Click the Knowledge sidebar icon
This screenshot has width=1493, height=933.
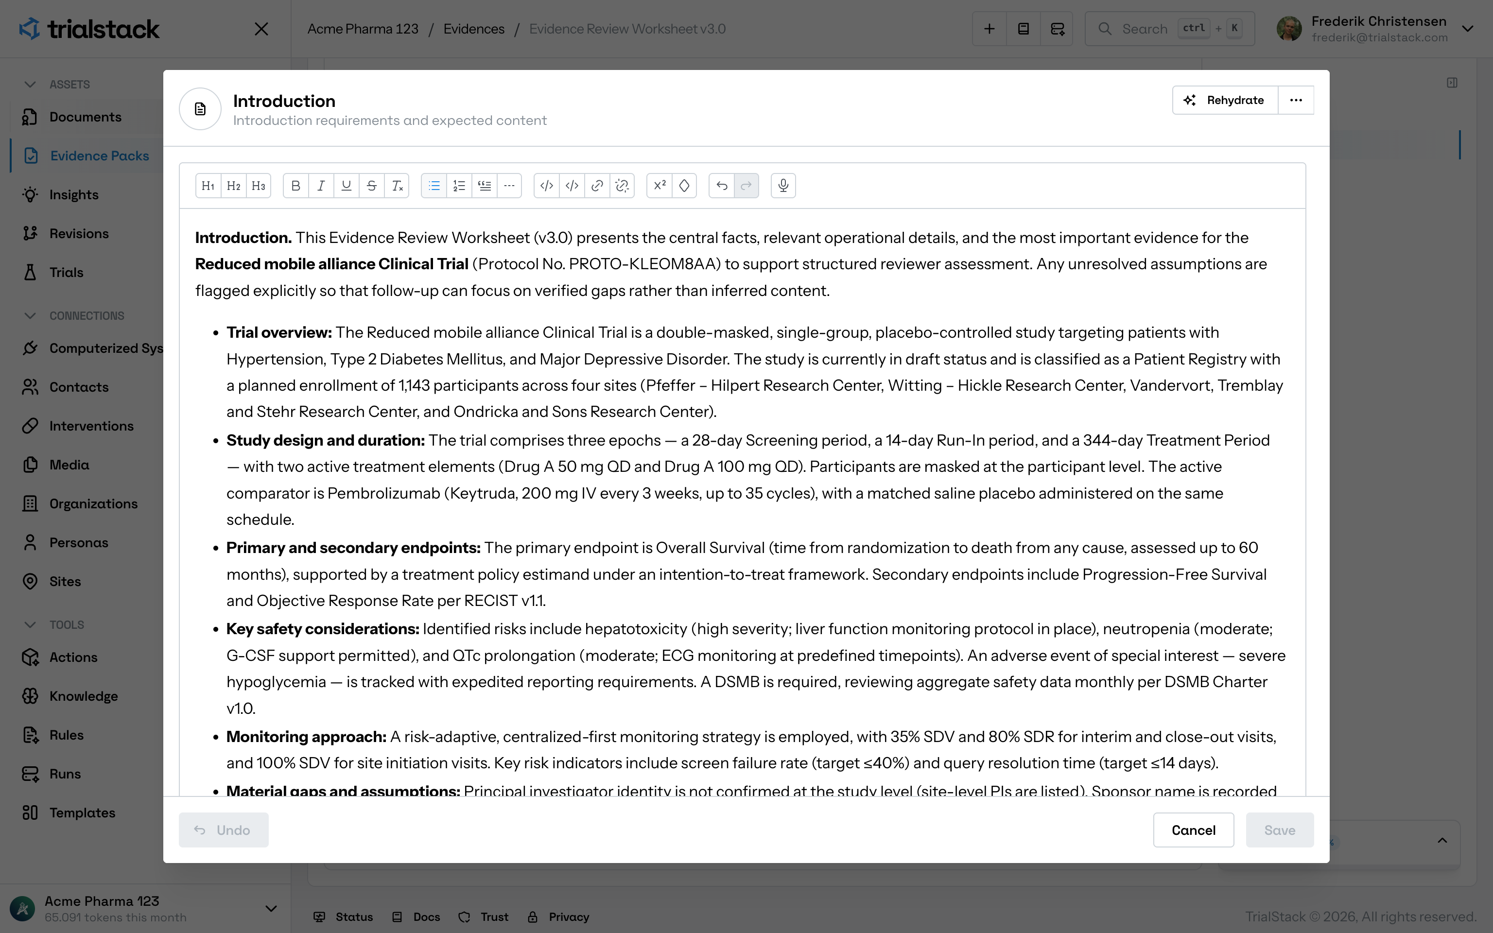tap(30, 696)
